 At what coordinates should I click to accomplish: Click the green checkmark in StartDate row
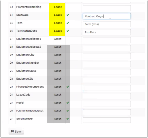(x=68, y=15)
